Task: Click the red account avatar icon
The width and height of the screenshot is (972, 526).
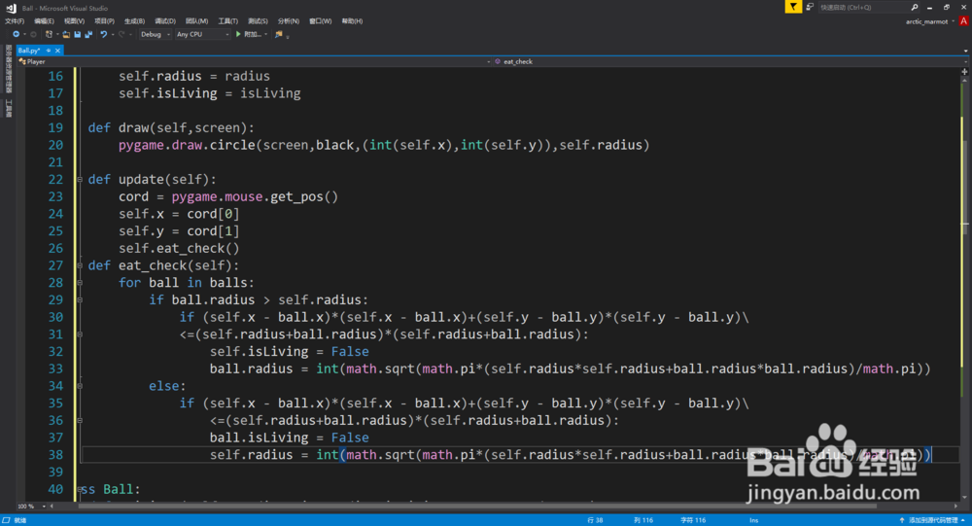Action: pyautogui.click(x=963, y=21)
